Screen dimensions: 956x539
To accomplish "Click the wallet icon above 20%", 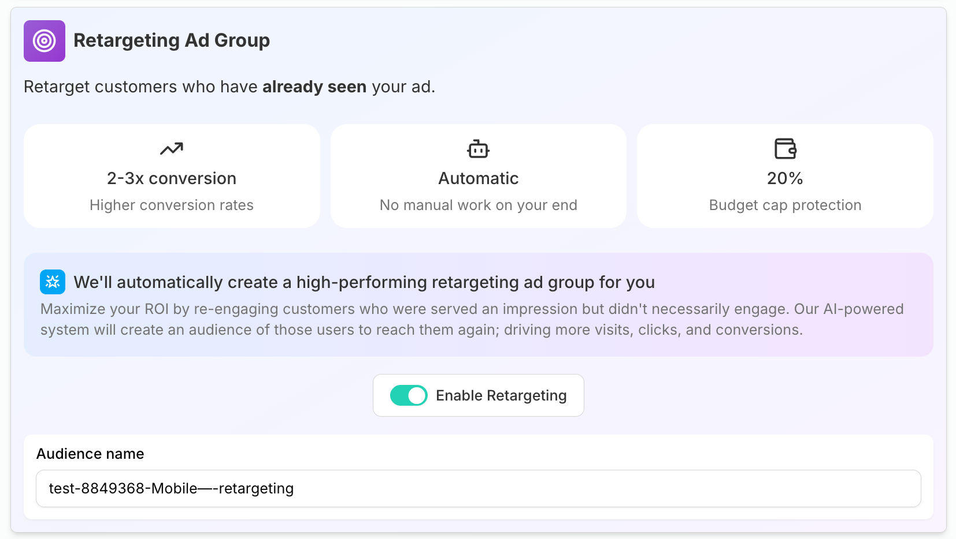I will tap(785, 149).
